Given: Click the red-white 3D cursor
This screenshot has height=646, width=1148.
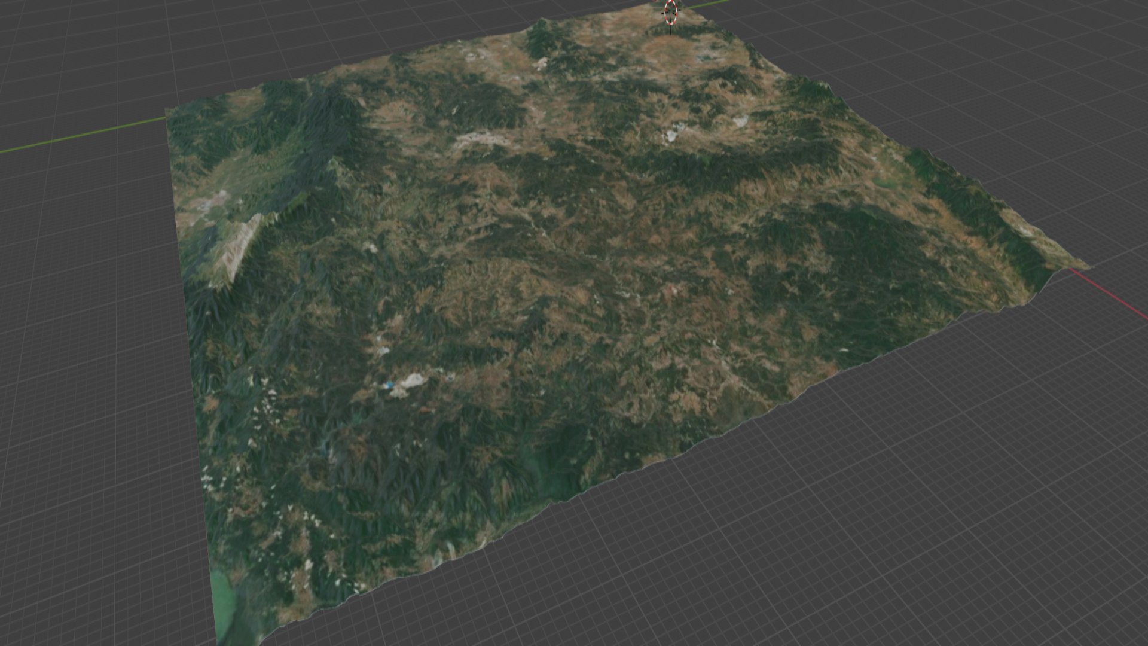Looking at the screenshot, I should pyautogui.click(x=670, y=11).
